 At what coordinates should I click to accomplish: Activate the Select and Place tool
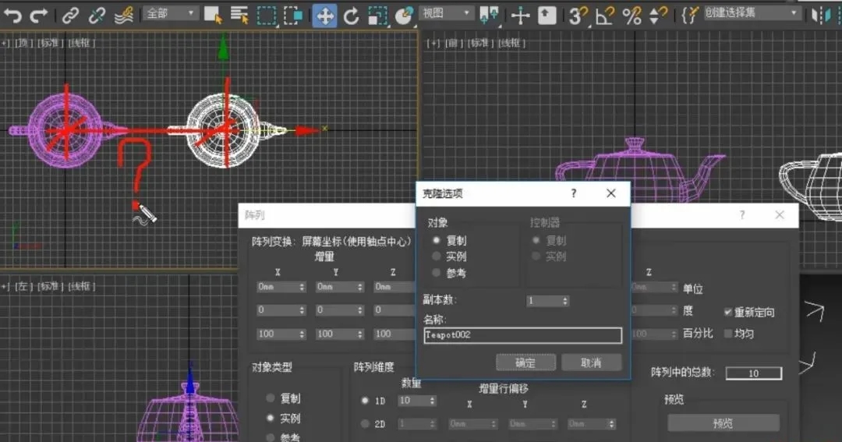404,15
